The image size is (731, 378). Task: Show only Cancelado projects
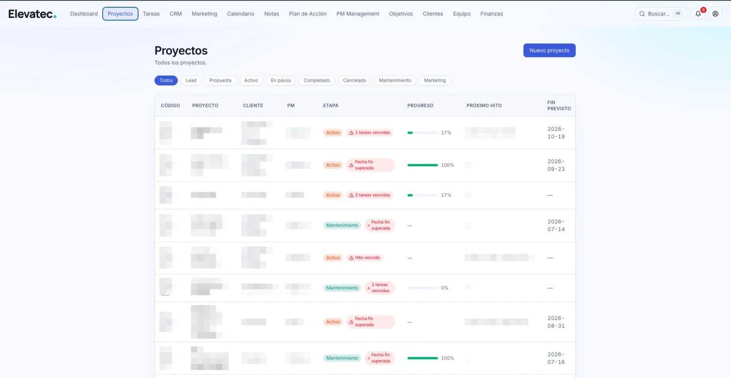[x=355, y=80]
